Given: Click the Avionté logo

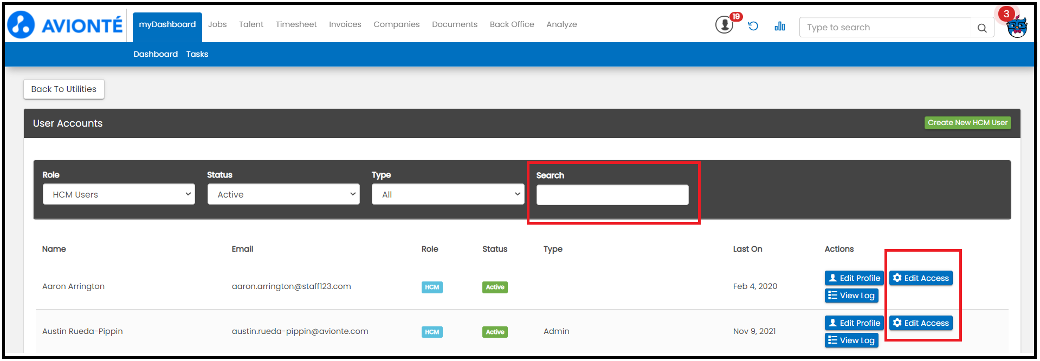Looking at the screenshot, I should (65, 25).
